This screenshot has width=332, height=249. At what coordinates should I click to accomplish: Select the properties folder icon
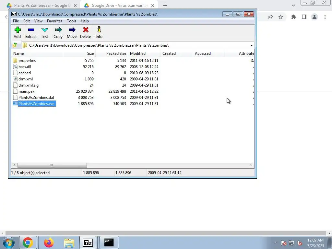(x=15, y=61)
